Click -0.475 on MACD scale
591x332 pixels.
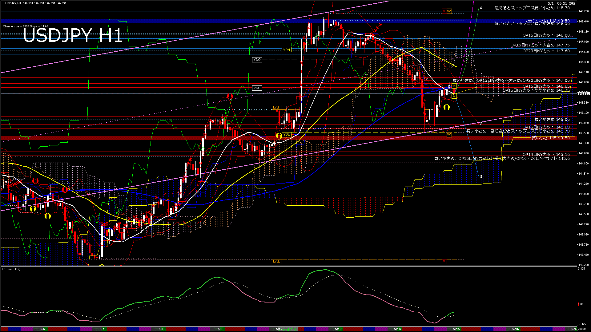582,324
